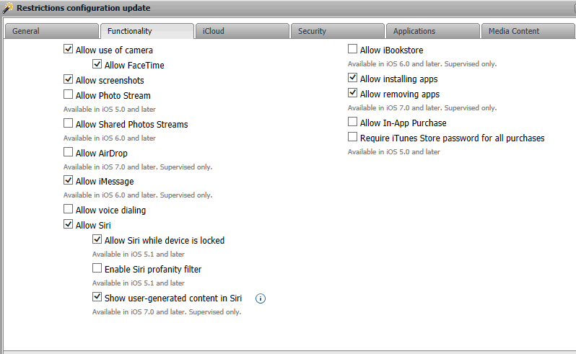Open the iCloud tab
This screenshot has height=354, width=576.
pos(242,31)
